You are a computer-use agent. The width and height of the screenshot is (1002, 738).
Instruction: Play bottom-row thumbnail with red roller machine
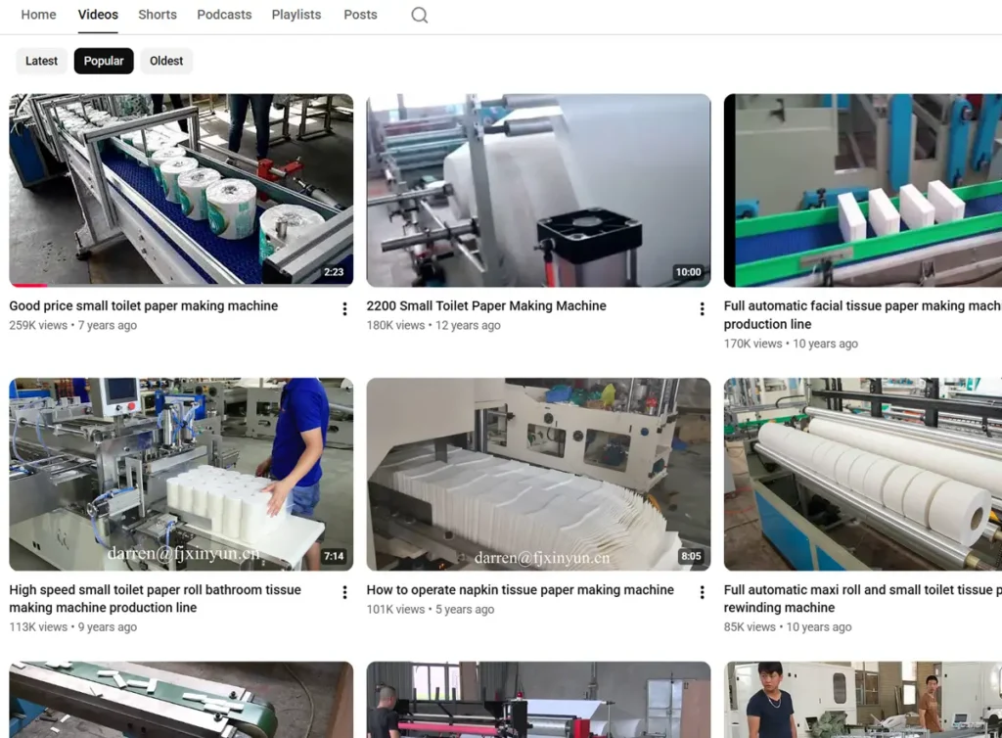(538, 700)
